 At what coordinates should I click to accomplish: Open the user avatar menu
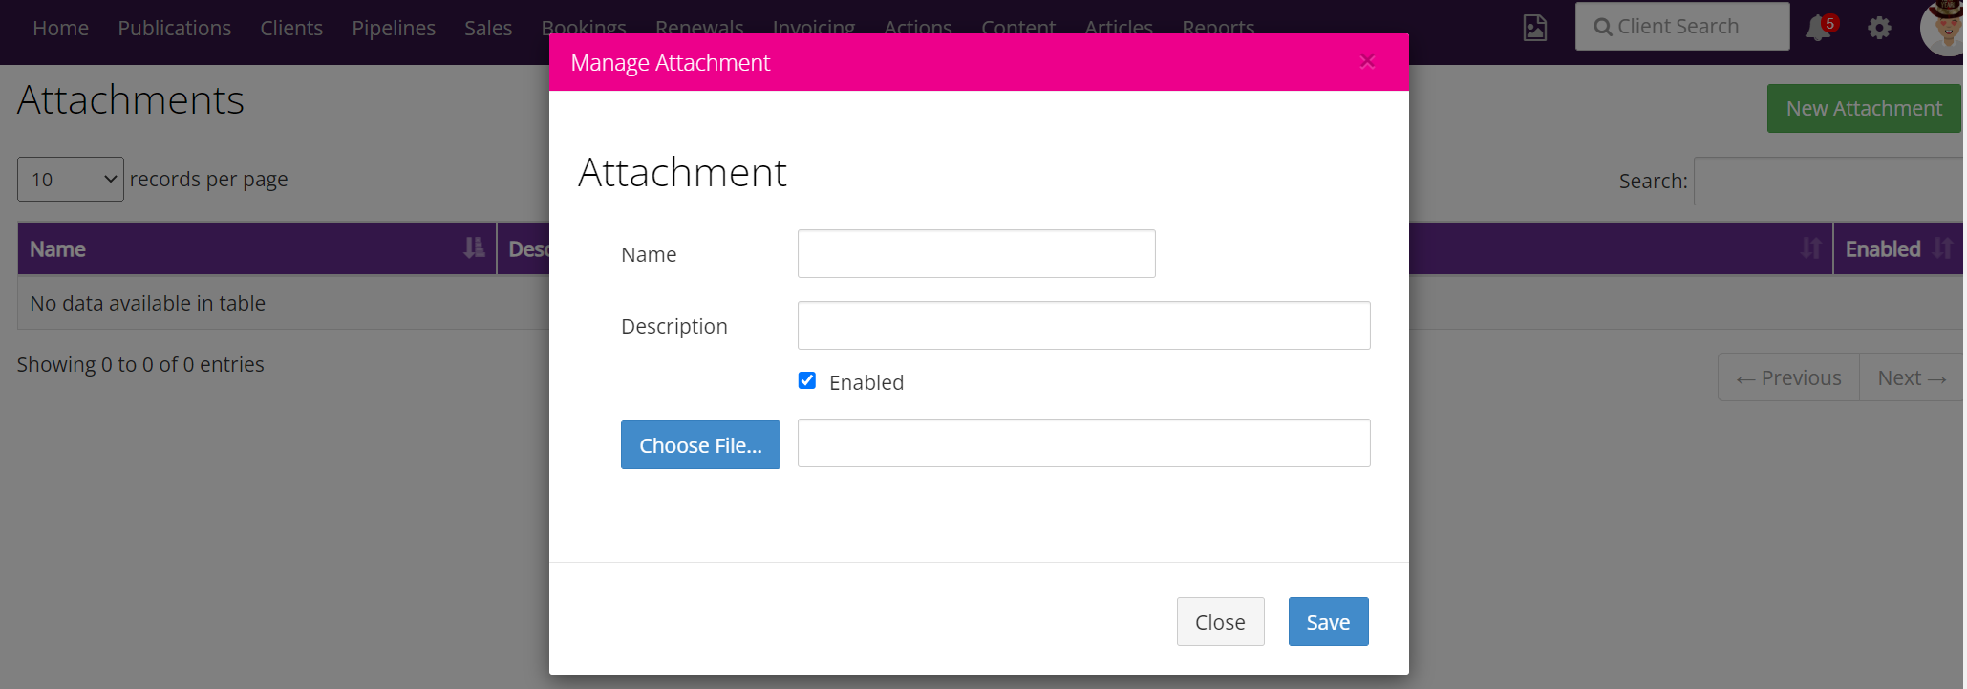click(x=1944, y=28)
